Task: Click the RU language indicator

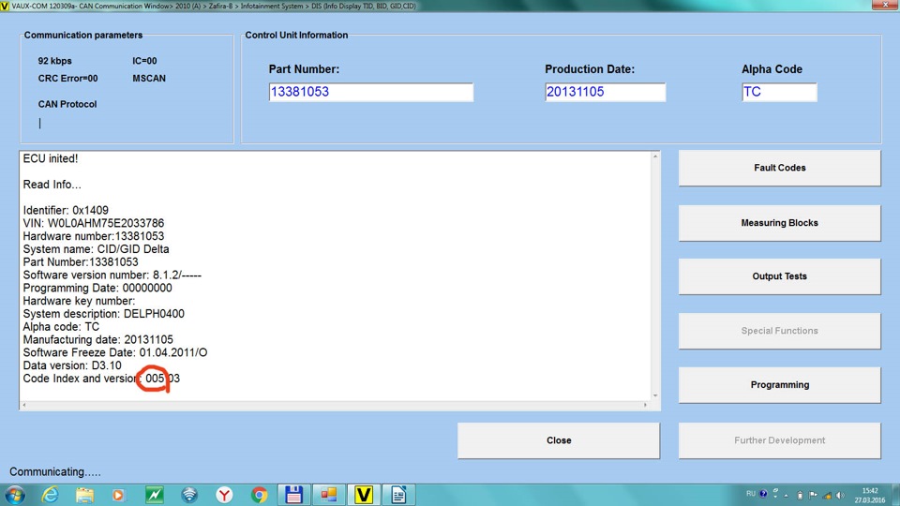Action: pyautogui.click(x=751, y=494)
